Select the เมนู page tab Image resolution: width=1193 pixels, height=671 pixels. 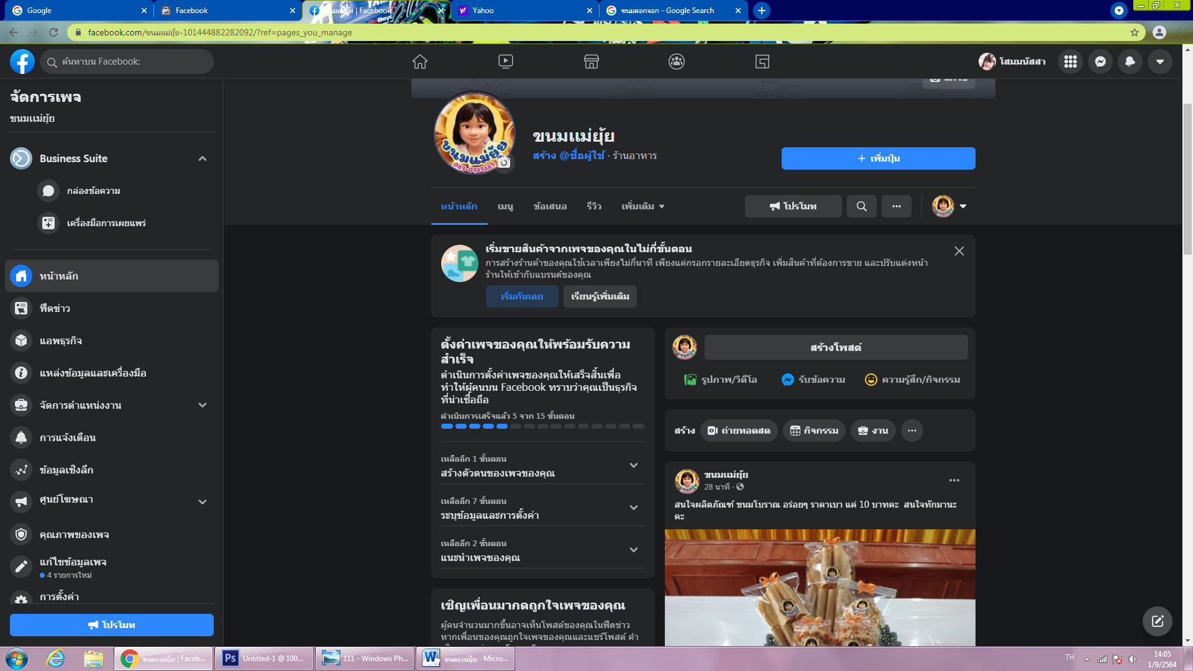(505, 206)
